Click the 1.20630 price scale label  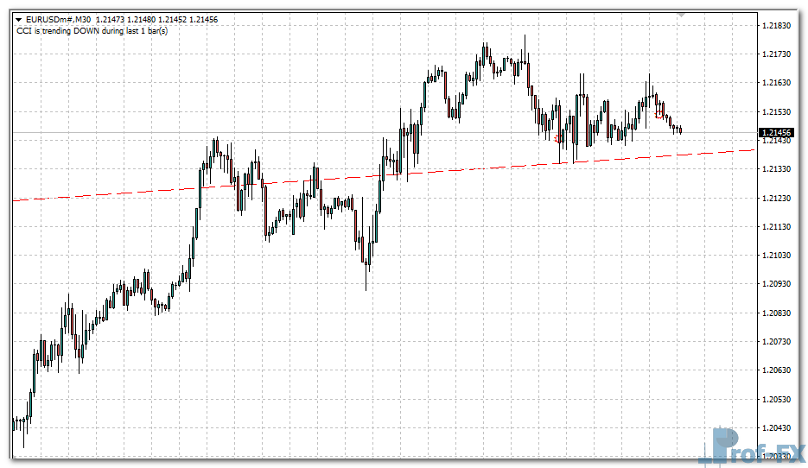click(778, 370)
